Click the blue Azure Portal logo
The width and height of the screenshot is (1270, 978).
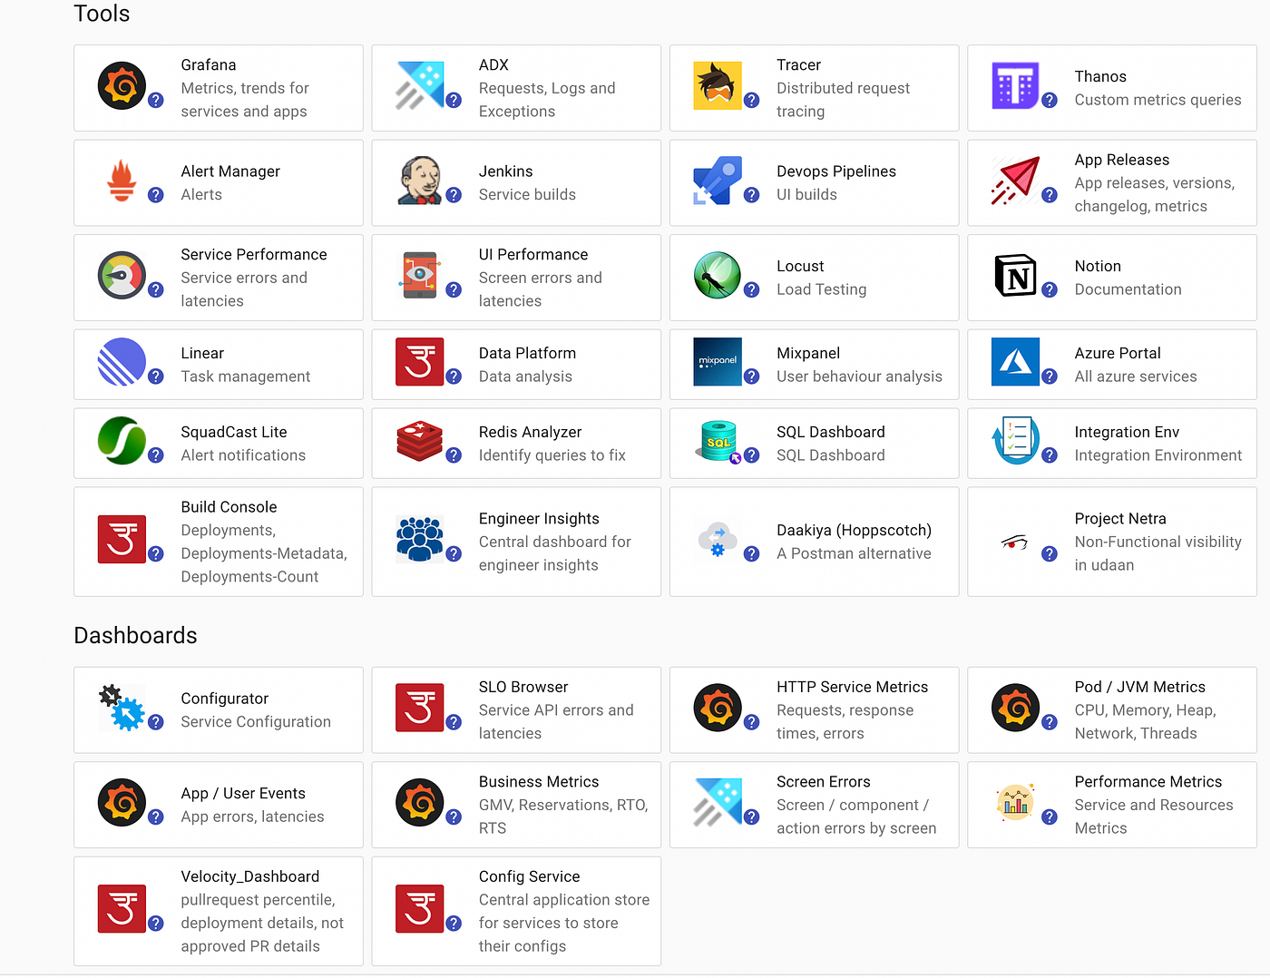(1015, 362)
